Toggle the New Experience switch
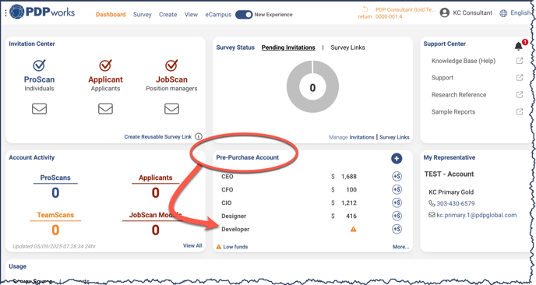536x285 pixels. click(244, 15)
